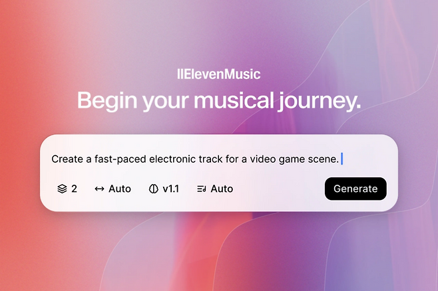Click the model version brain icon
438x291 pixels.
[153, 189]
